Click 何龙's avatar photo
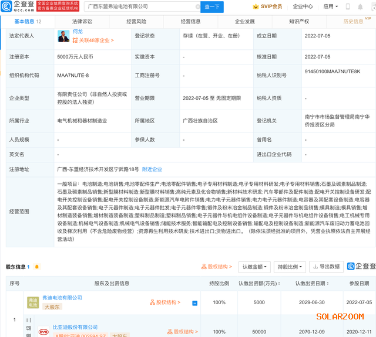376x337 pixels. (63, 36)
